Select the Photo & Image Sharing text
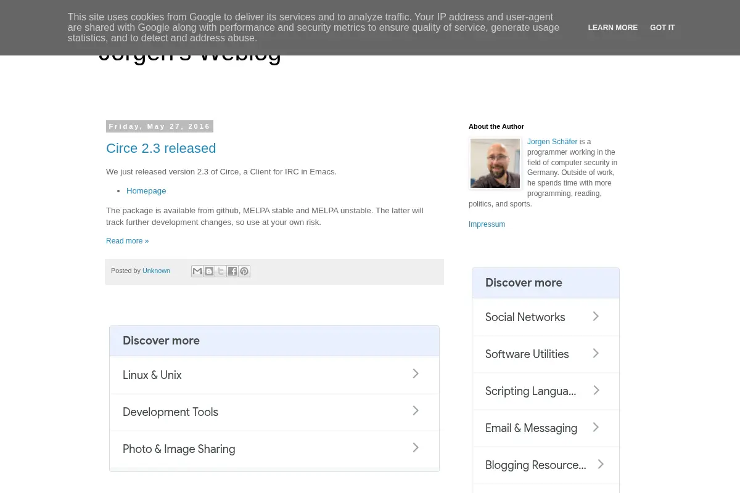Screen dimensions: 740x493 point(179,449)
